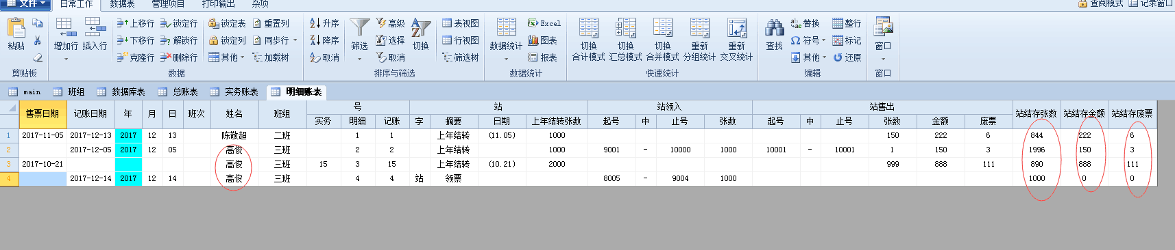The height and width of the screenshot is (250, 1175).
Task: Toggle 锁定表 lock table
Action: click(x=227, y=23)
